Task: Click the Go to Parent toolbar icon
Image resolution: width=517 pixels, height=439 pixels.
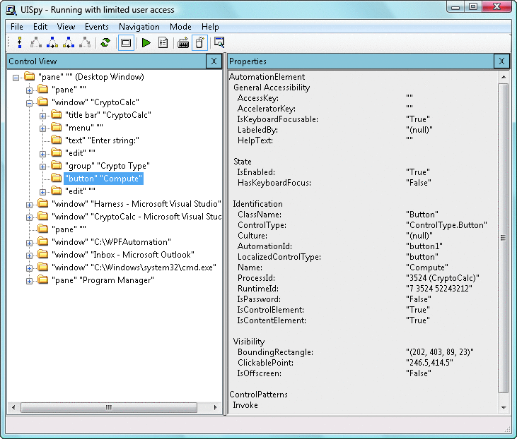Action: (x=20, y=43)
